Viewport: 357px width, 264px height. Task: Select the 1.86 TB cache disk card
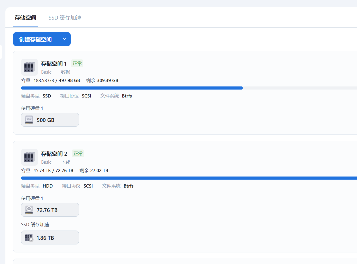50,237
